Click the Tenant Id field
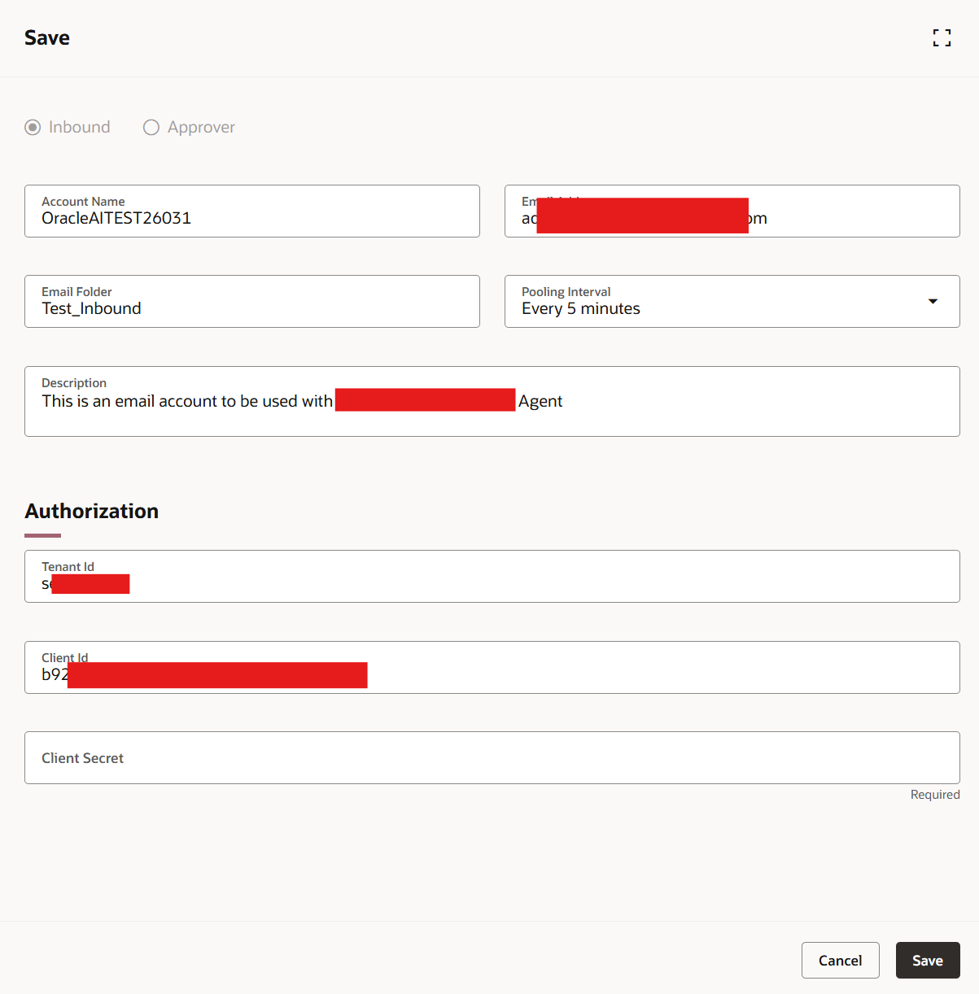 pos(492,577)
